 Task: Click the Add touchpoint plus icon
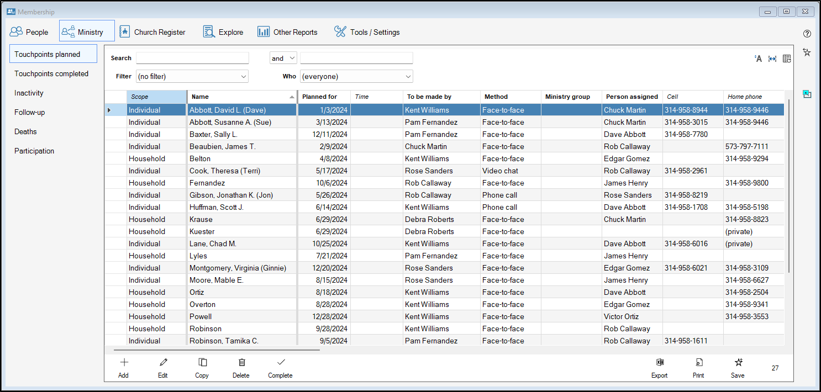[x=124, y=363]
